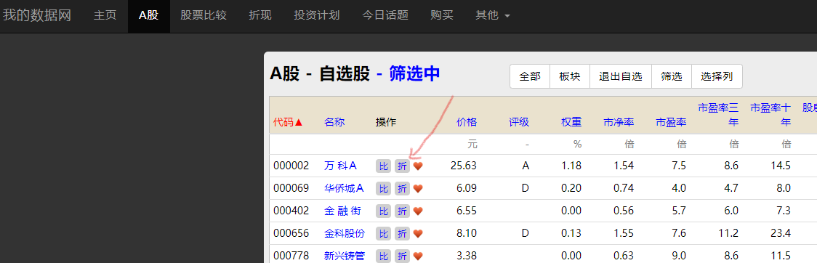Click the 筛选中 status text in title
Screen dimensions: 817x263
(x=415, y=74)
